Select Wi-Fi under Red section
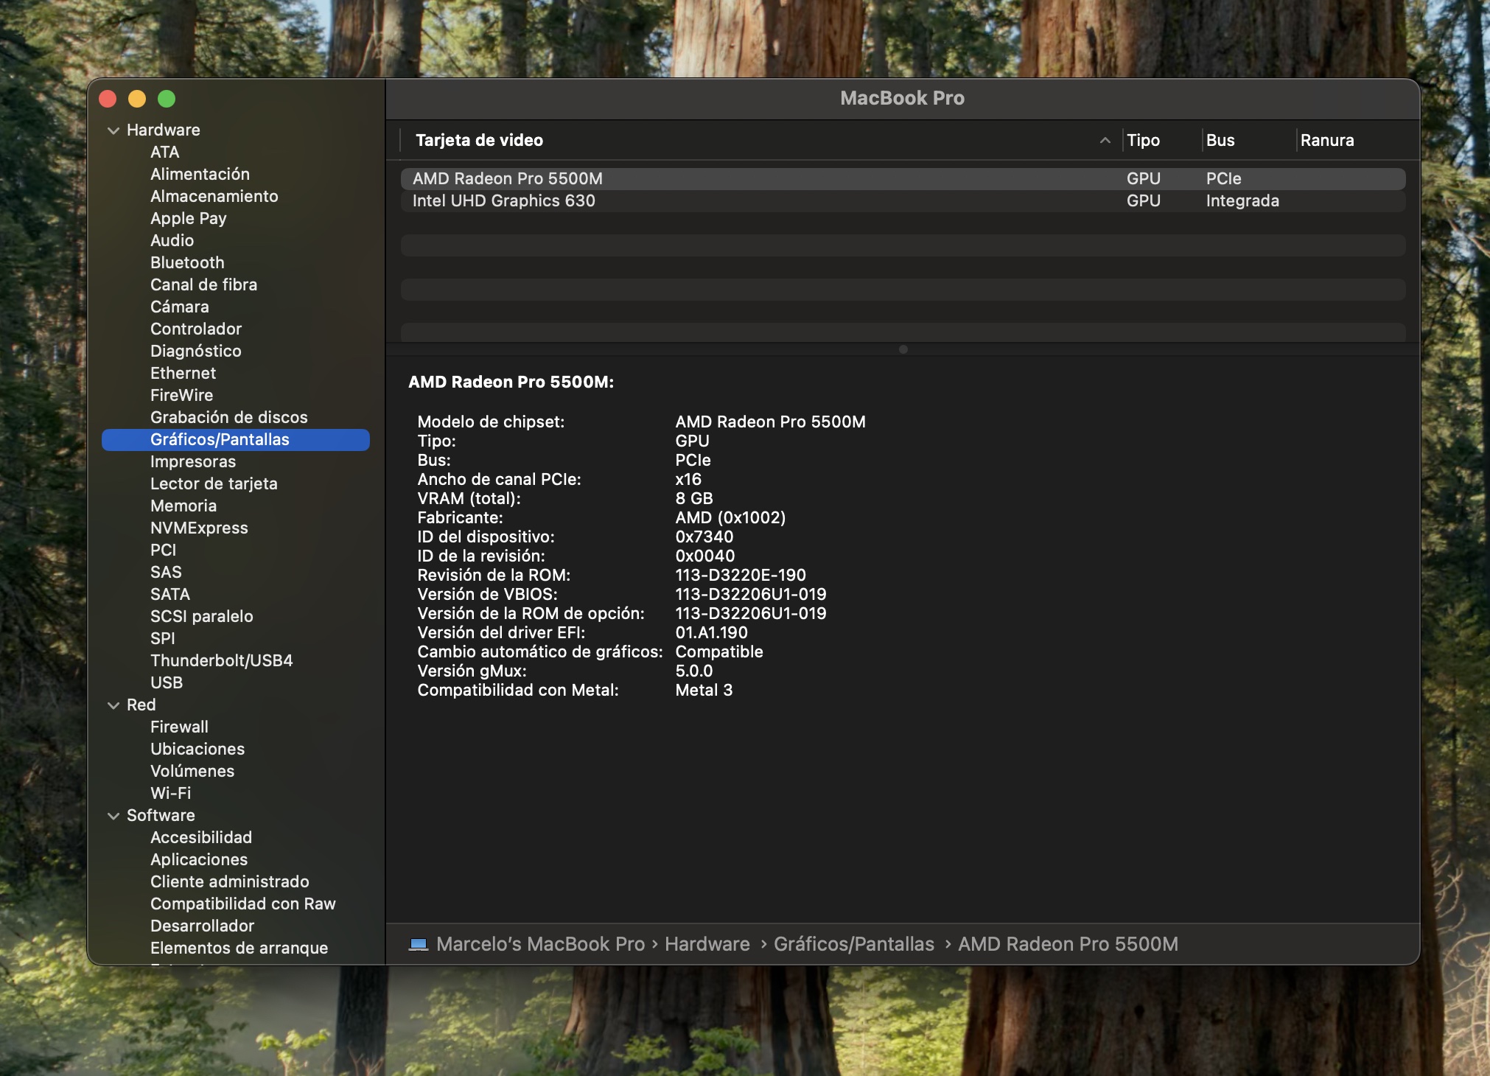 click(170, 793)
